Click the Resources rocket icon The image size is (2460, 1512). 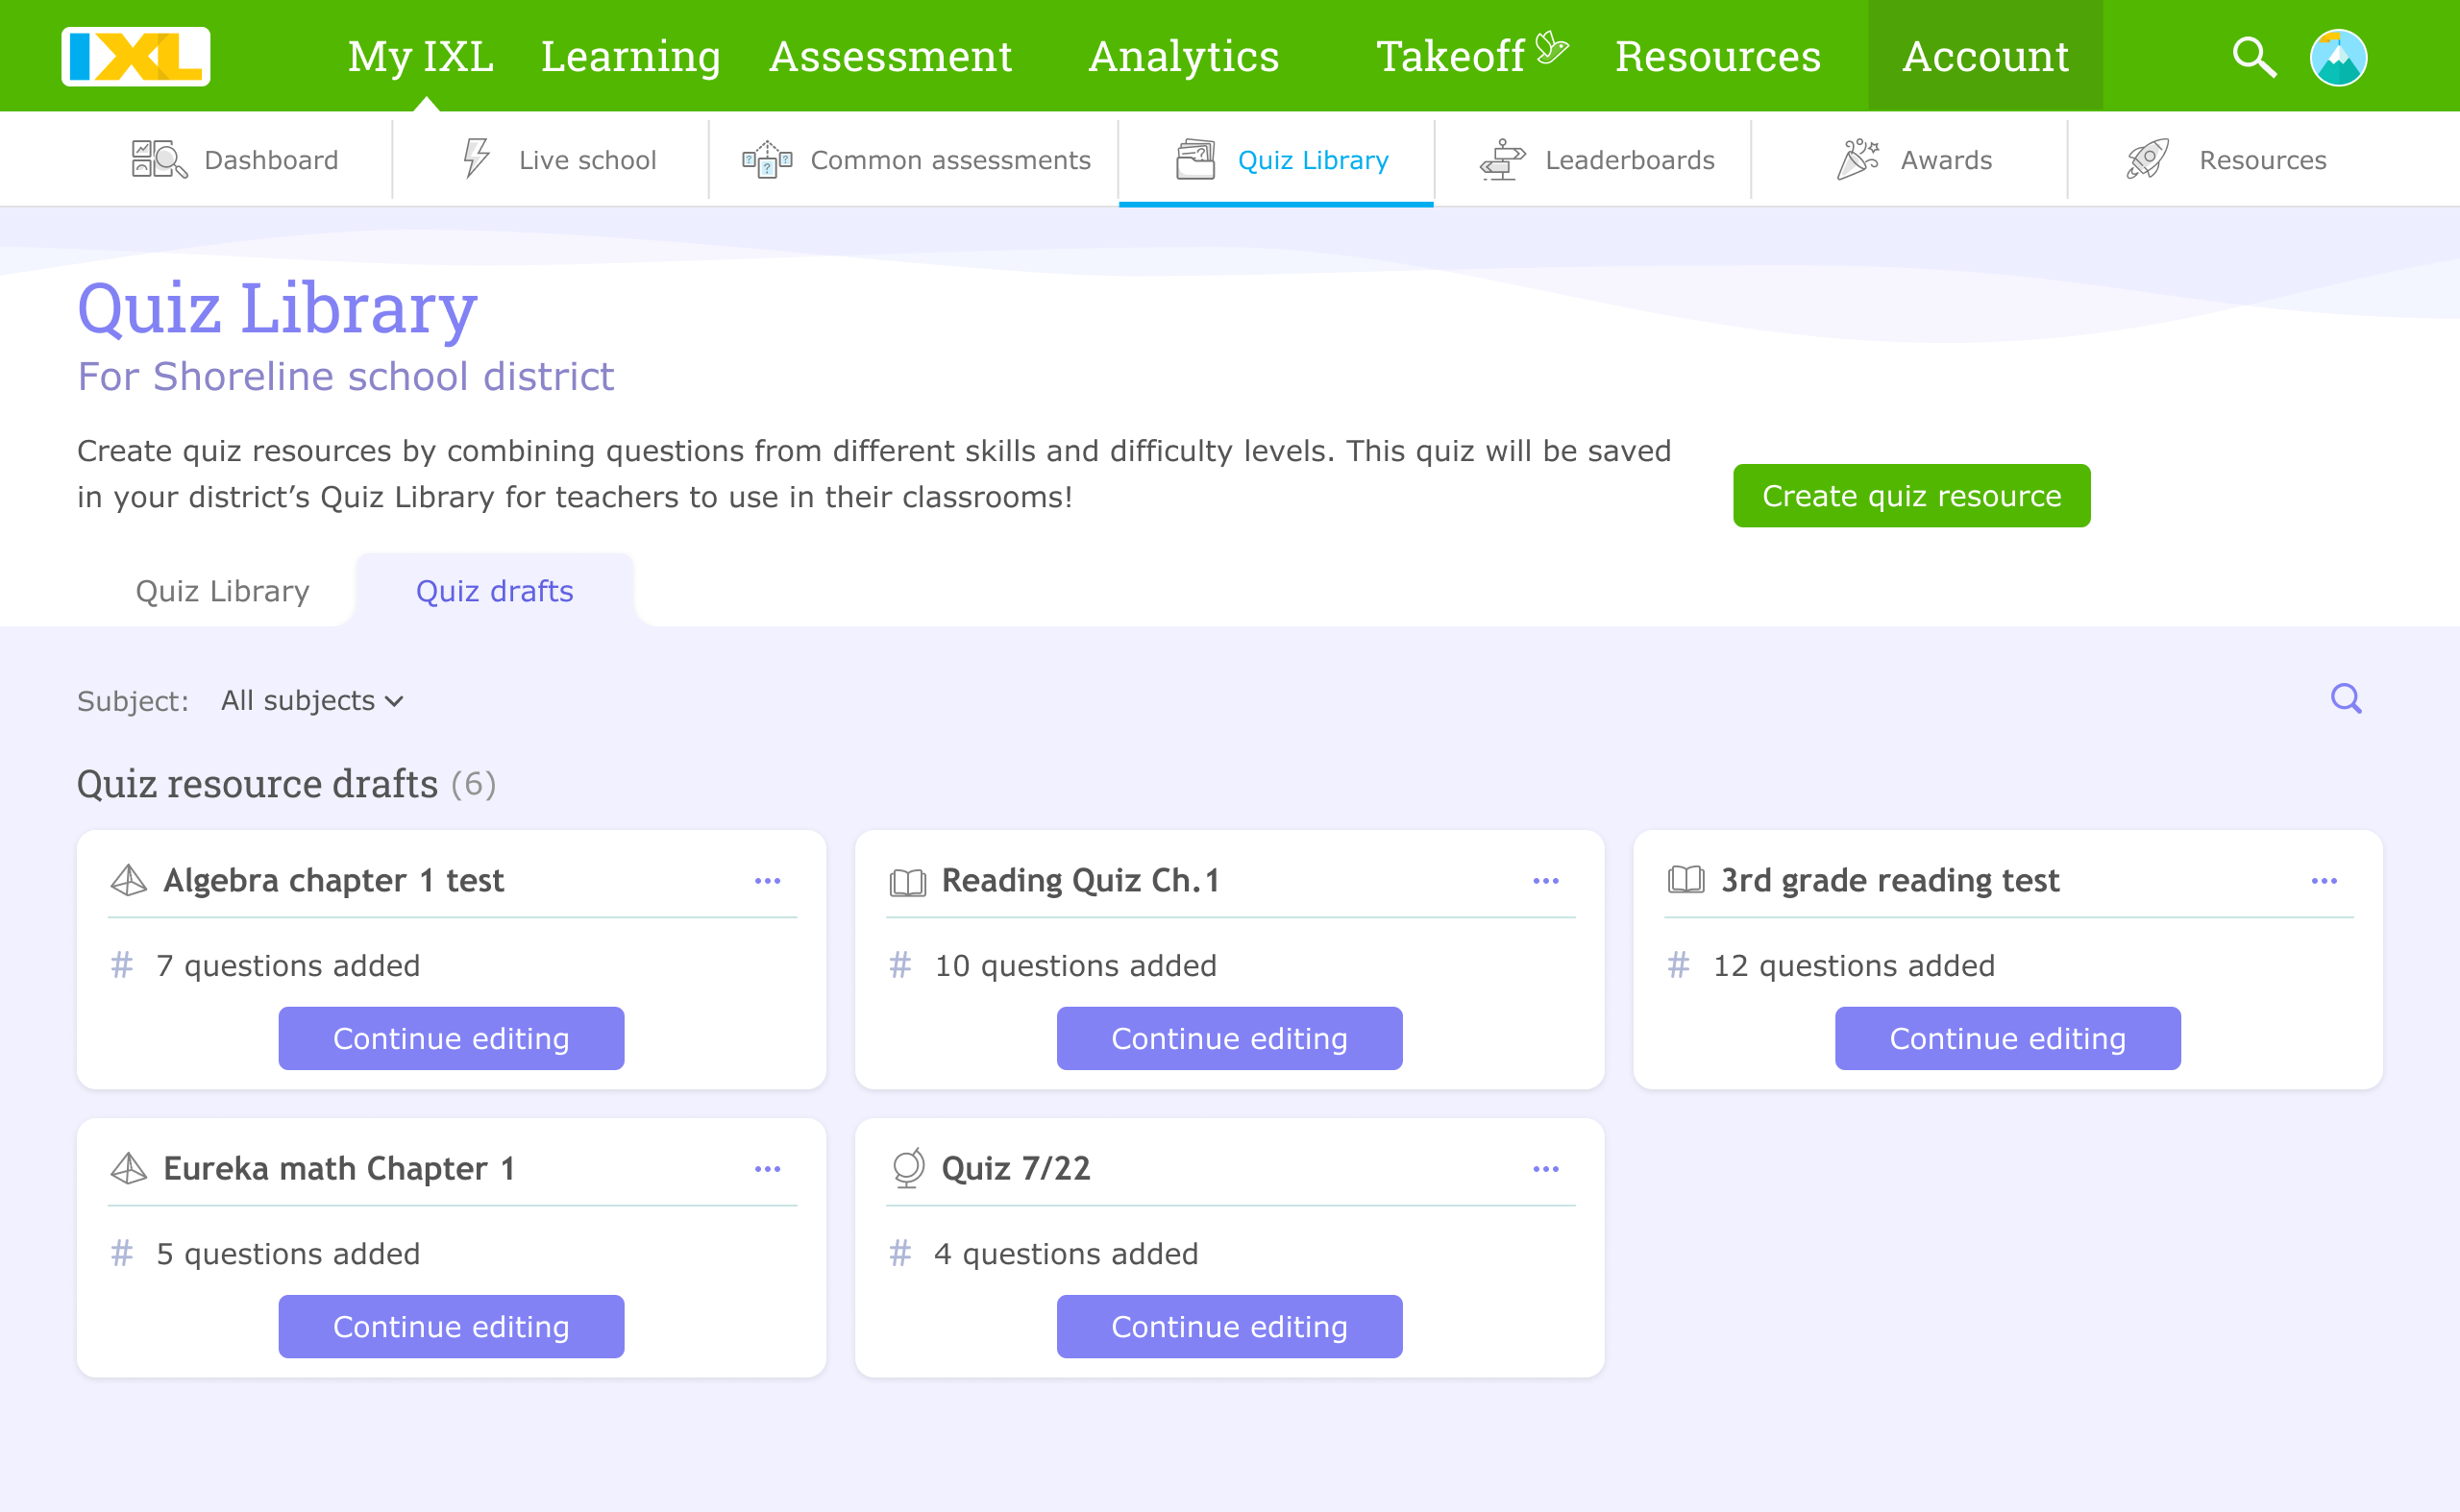click(x=2147, y=160)
